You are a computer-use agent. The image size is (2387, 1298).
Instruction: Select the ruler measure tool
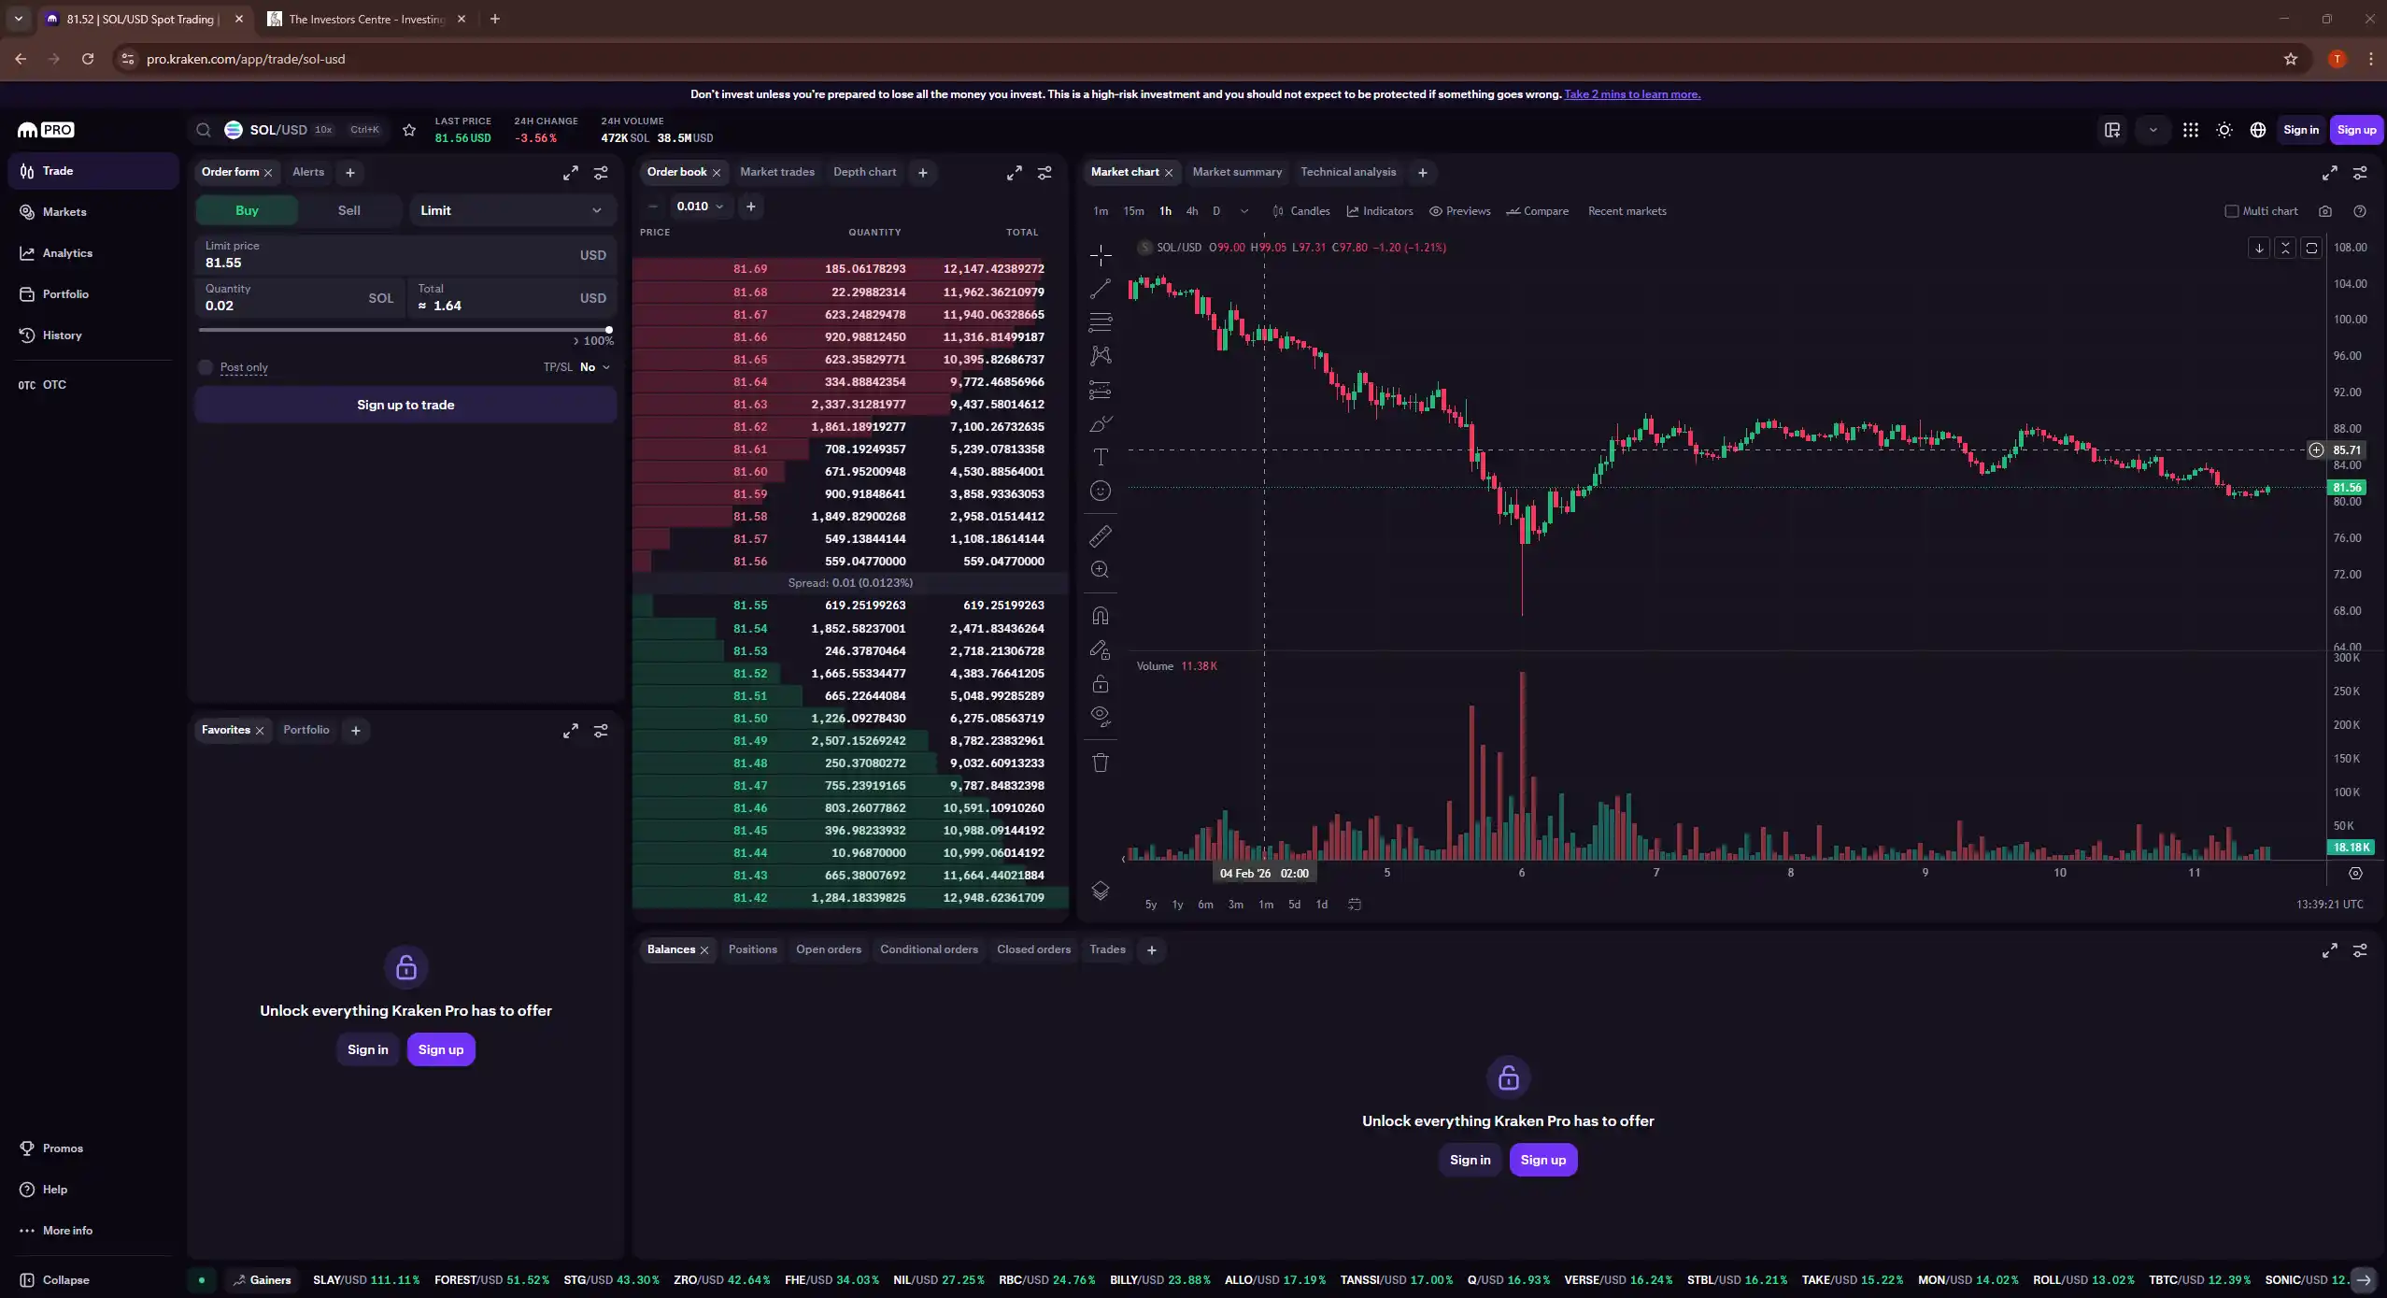[1101, 535]
